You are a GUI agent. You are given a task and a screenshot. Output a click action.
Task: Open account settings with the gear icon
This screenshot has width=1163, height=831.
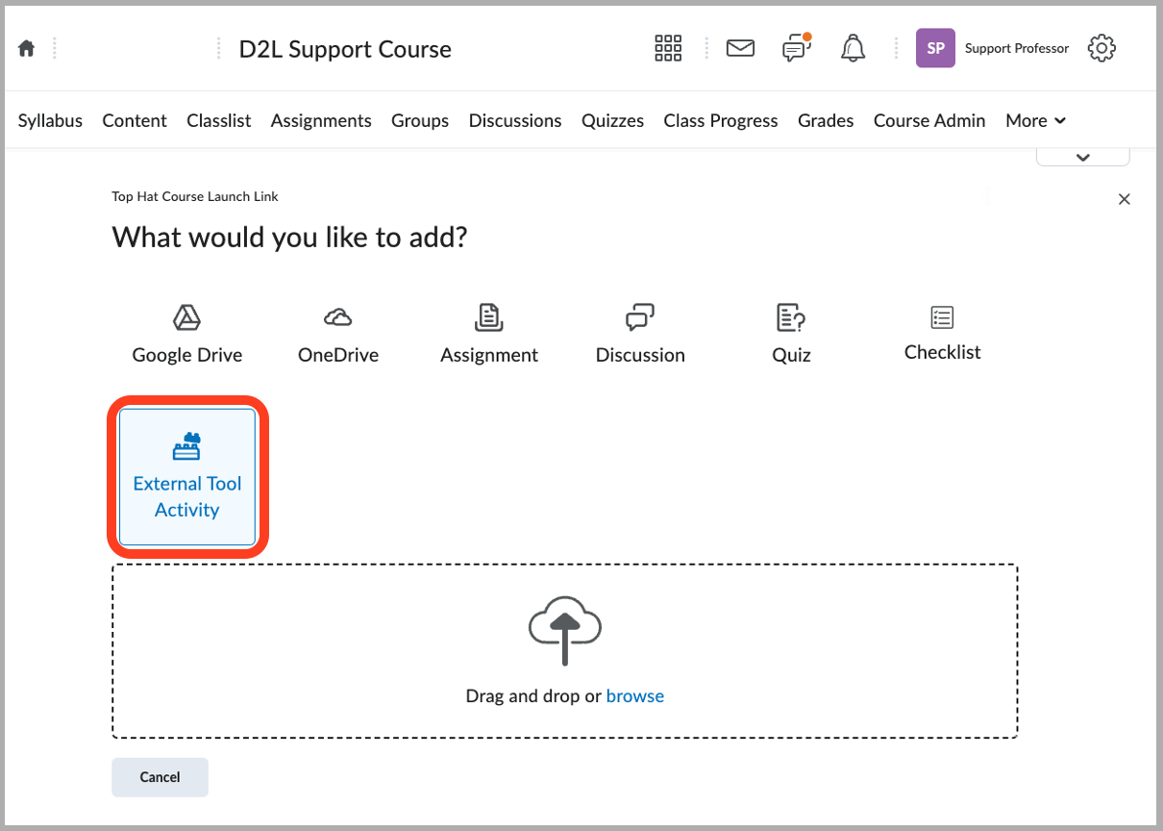(1101, 47)
